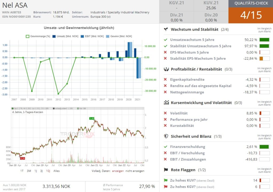
Task: Click the -18,37 % Nettogewinnmarge value
Action: 250,92
